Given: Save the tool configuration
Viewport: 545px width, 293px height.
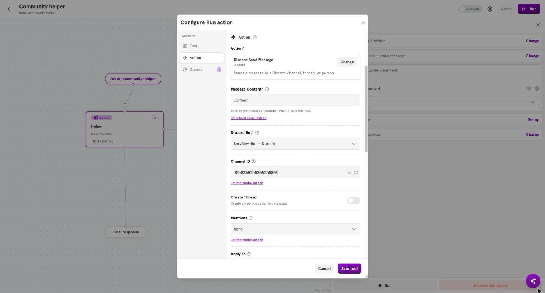Looking at the screenshot, I should 349,268.
